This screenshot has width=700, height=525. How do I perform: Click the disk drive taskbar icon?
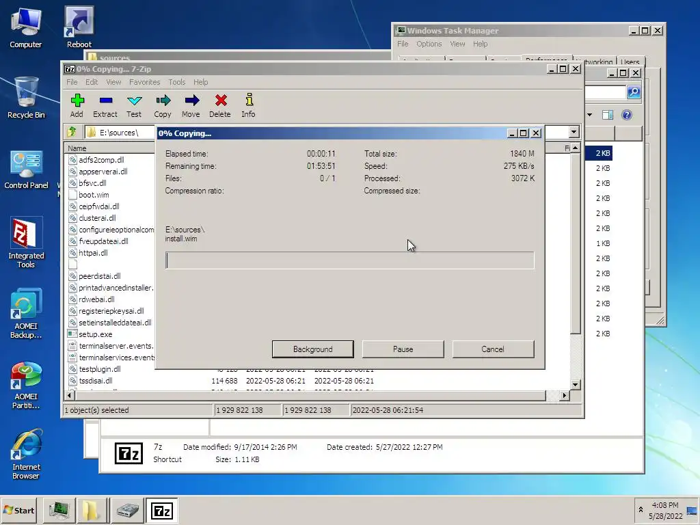click(x=127, y=510)
